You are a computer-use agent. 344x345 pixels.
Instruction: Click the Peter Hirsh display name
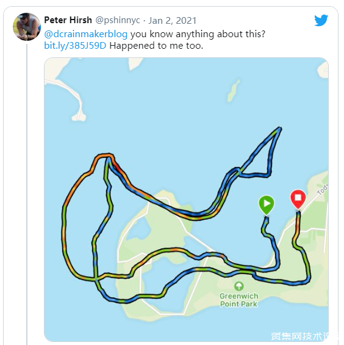click(68, 20)
